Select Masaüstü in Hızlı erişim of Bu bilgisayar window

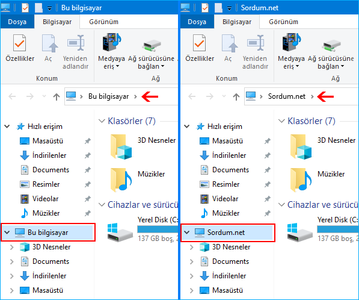click(x=48, y=141)
